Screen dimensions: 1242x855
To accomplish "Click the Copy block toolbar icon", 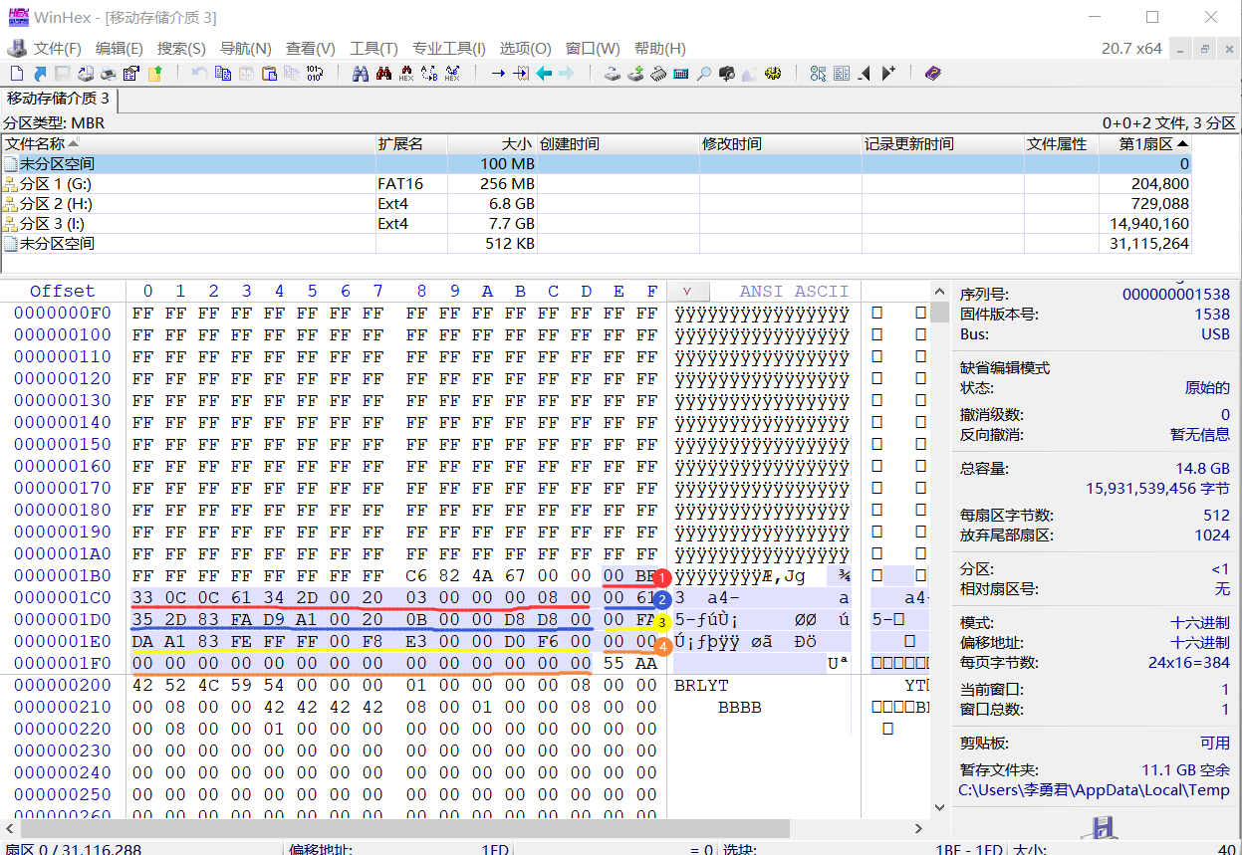I will pyautogui.click(x=223, y=74).
